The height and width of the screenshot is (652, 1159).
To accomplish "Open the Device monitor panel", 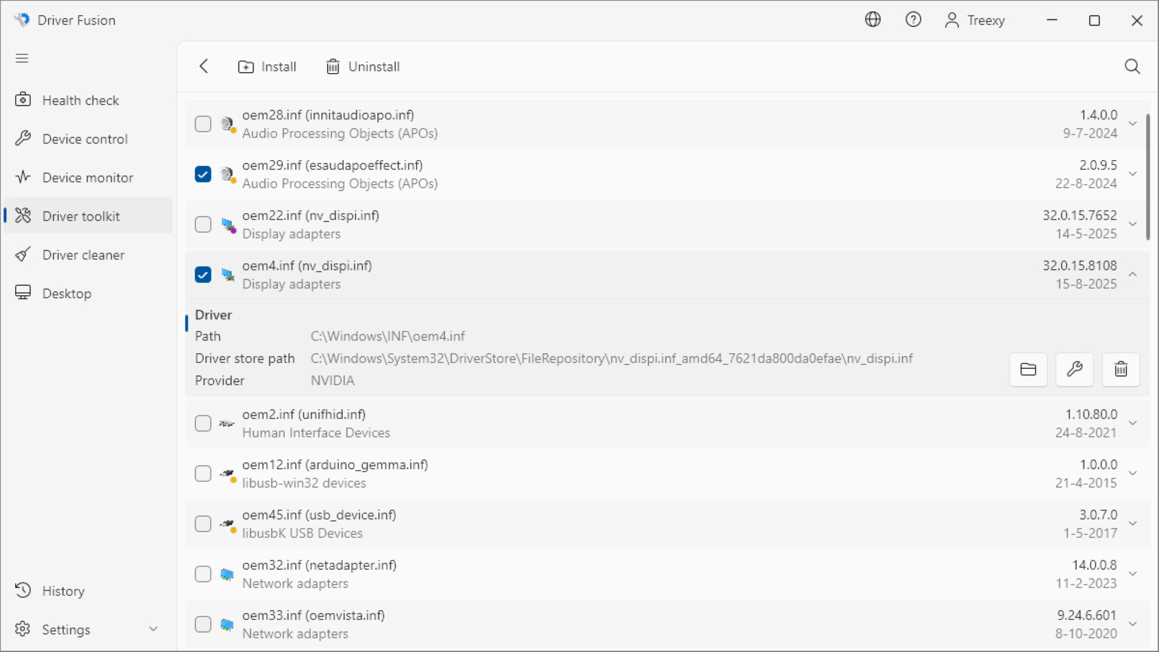I will pyautogui.click(x=88, y=177).
